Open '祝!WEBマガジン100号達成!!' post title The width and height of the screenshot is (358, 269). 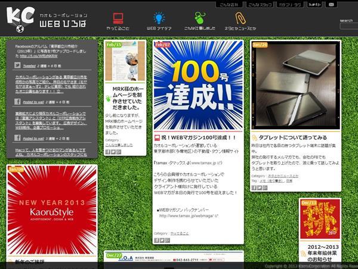(199, 137)
